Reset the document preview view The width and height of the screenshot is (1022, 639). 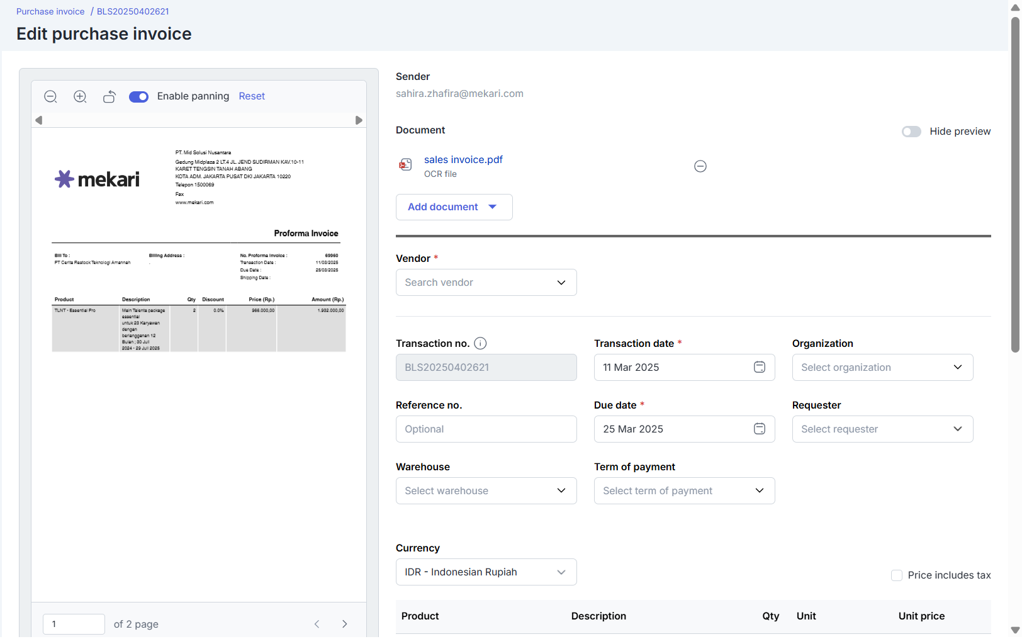(x=252, y=96)
